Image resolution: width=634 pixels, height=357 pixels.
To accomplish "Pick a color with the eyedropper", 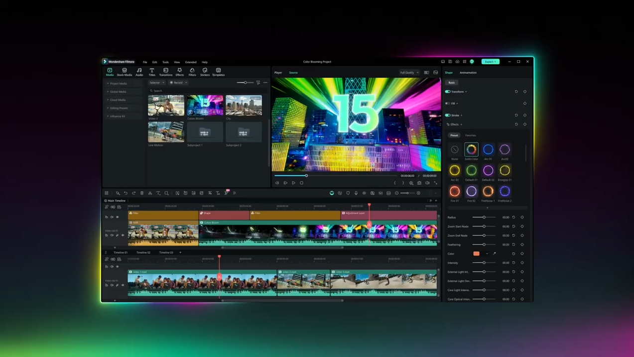I will coord(495,253).
